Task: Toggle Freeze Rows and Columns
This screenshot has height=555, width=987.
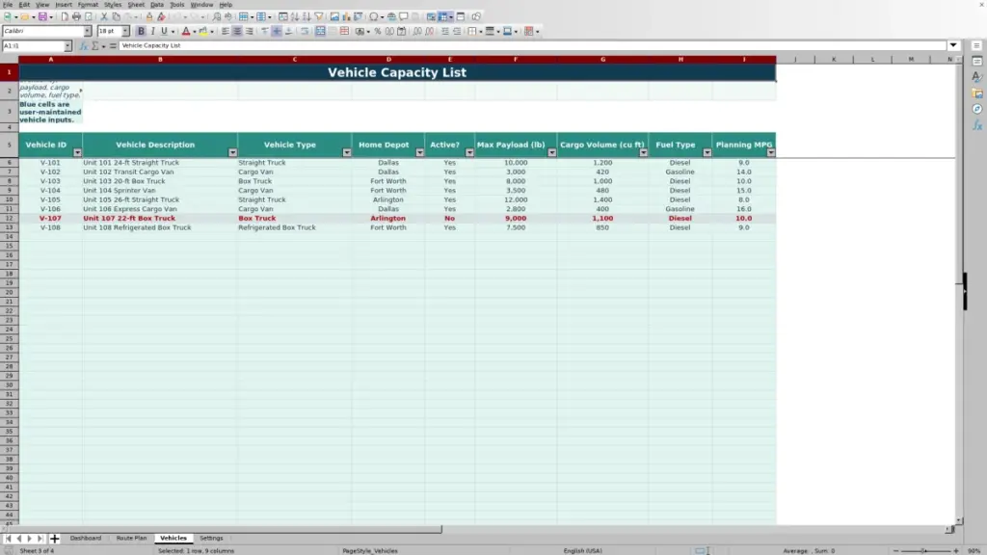Action: tap(443, 17)
